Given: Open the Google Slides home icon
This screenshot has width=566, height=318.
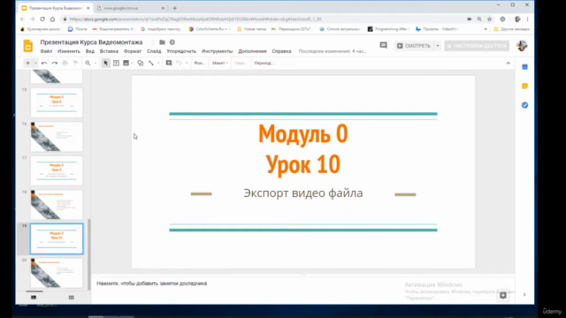Looking at the screenshot, I should click(x=27, y=46).
